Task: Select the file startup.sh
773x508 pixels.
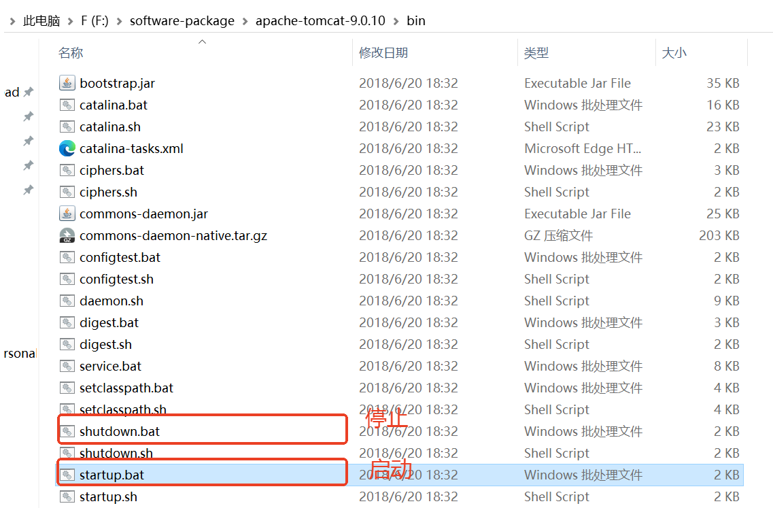Action: point(108,496)
